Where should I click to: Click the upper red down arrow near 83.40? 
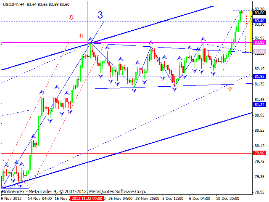71,17
